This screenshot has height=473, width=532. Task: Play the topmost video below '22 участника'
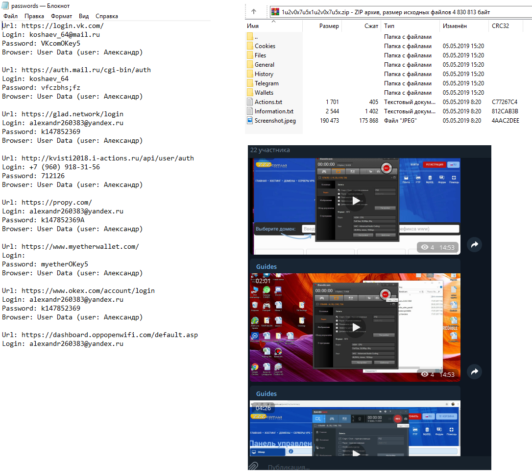click(356, 200)
